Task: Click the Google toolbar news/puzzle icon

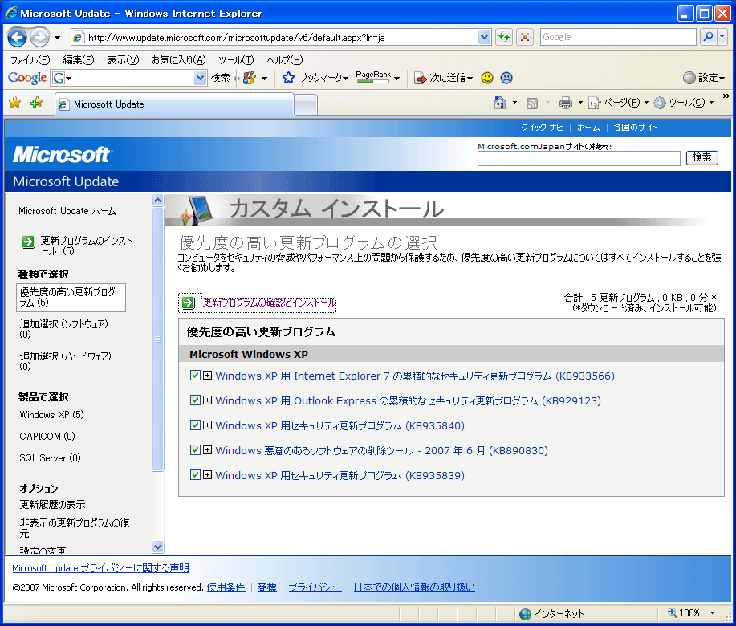Action: click(x=250, y=78)
